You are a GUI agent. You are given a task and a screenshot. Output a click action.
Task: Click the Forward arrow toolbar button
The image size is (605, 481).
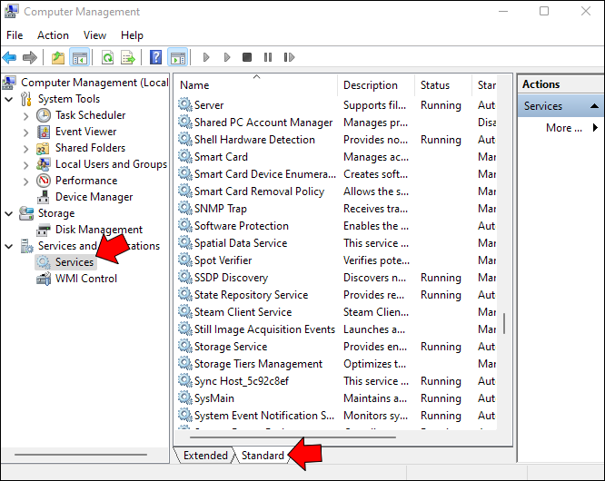[x=30, y=58]
